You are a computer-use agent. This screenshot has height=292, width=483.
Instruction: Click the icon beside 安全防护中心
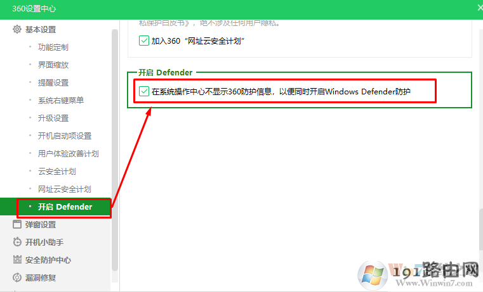click(x=17, y=260)
